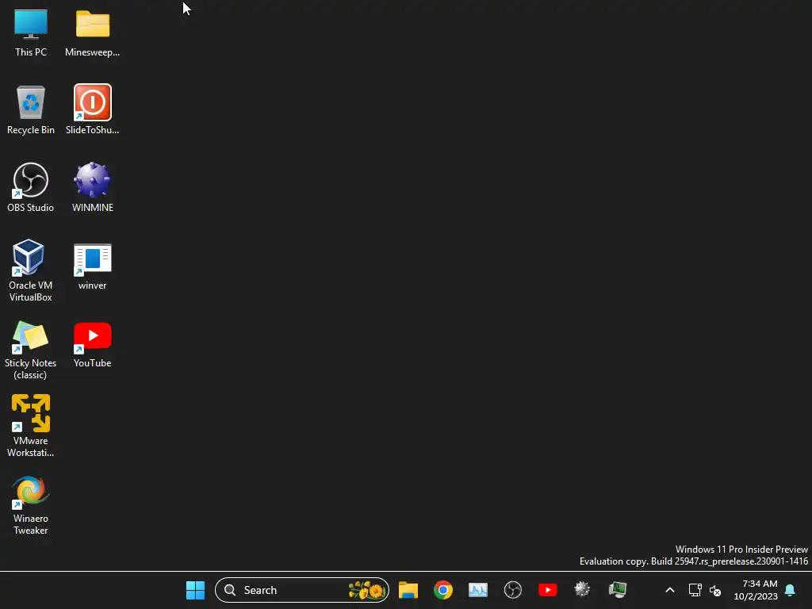The image size is (812, 609).
Task: Click the flower highlight in Search box
Action: click(x=366, y=590)
